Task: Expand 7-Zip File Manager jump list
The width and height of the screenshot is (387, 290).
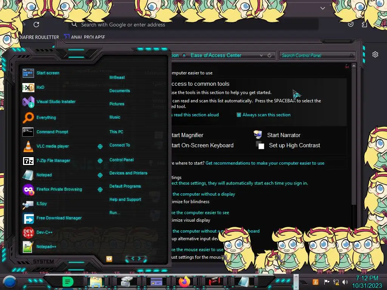Action: pyautogui.click(x=100, y=161)
